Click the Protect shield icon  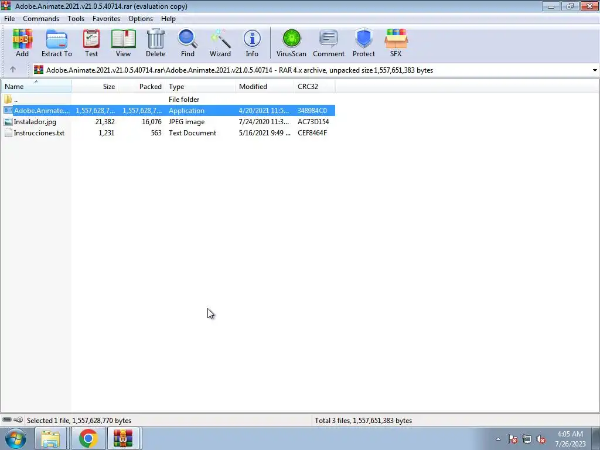[x=363, y=43]
